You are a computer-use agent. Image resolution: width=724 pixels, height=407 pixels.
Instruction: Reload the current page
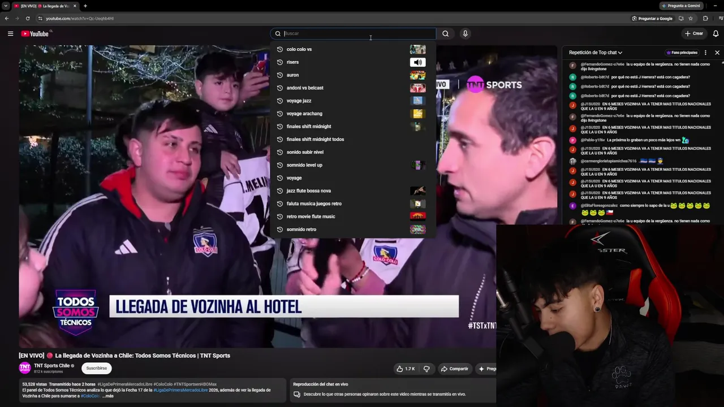[28, 18]
